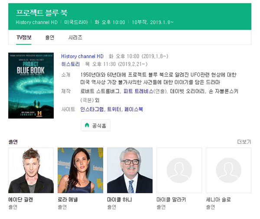
Task: Click the 사이트 label
Action: [x=68, y=109]
